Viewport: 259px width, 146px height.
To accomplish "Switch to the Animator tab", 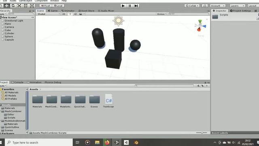I will pyautogui.click(x=68, y=11).
